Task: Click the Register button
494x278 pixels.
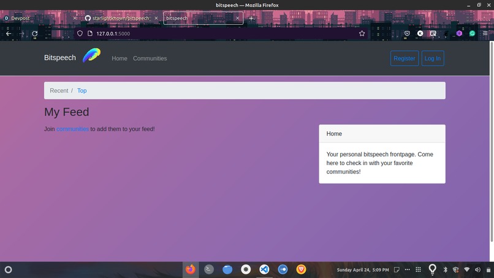Action: pyautogui.click(x=405, y=58)
